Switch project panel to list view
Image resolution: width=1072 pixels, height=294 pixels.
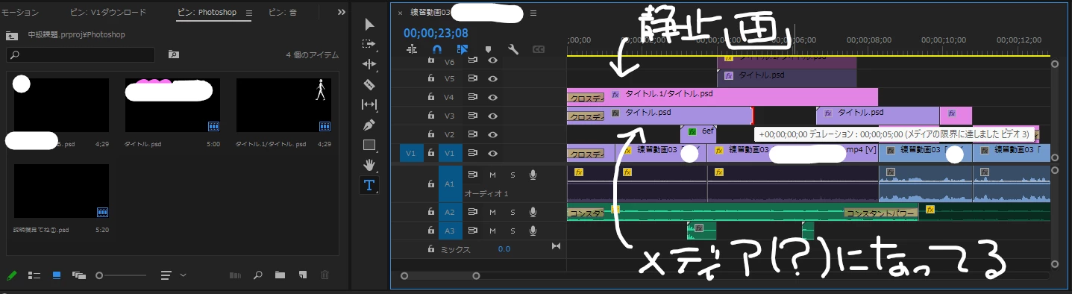34,275
